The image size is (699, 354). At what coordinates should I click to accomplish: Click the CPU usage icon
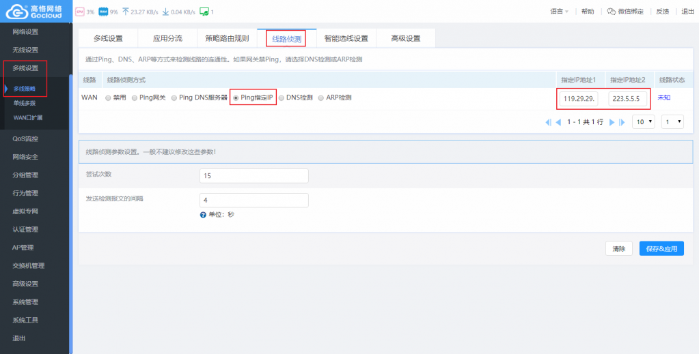pos(79,12)
